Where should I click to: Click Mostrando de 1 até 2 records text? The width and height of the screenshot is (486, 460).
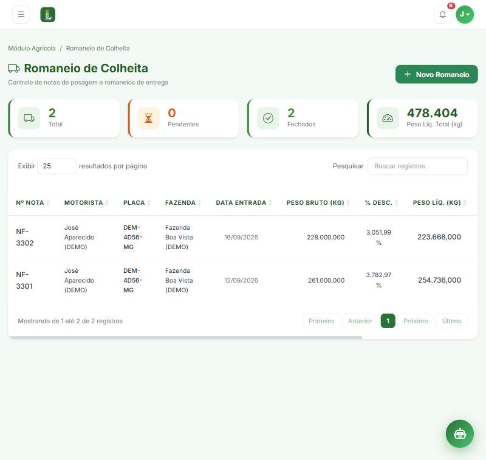(x=70, y=321)
